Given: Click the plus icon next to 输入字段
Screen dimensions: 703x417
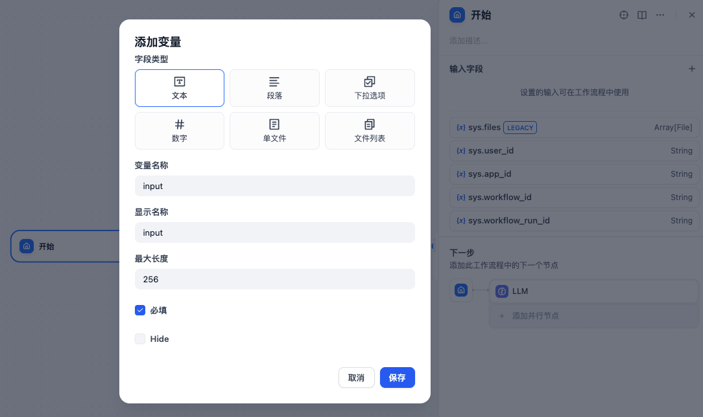Looking at the screenshot, I should (x=692, y=69).
